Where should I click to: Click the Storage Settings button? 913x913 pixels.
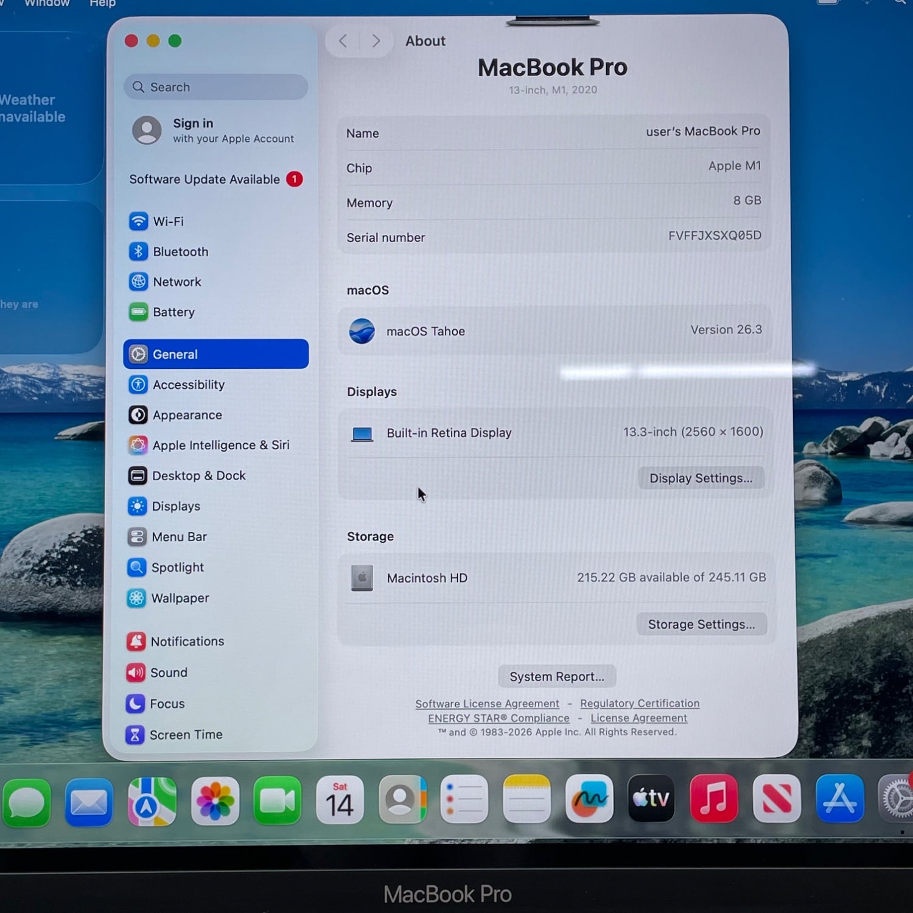701,624
